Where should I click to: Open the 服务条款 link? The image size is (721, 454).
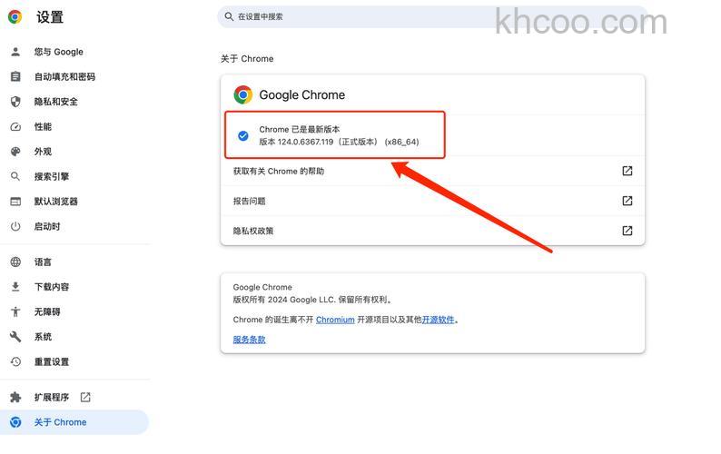(x=249, y=340)
